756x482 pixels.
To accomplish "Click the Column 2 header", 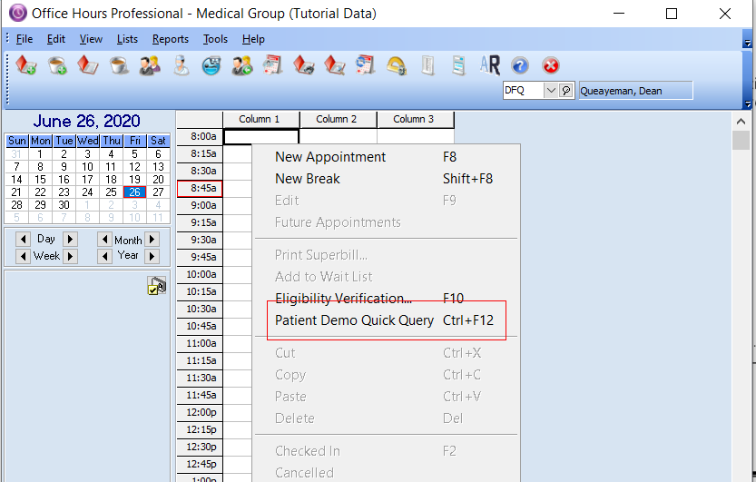I will pos(338,120).
